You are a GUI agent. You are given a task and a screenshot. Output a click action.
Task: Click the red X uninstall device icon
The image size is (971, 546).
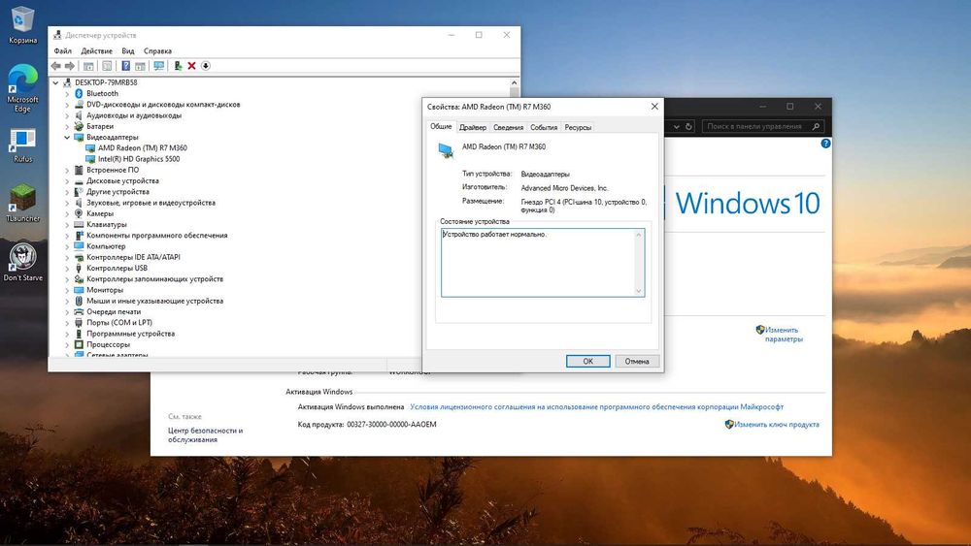click(x=192, y=66)
